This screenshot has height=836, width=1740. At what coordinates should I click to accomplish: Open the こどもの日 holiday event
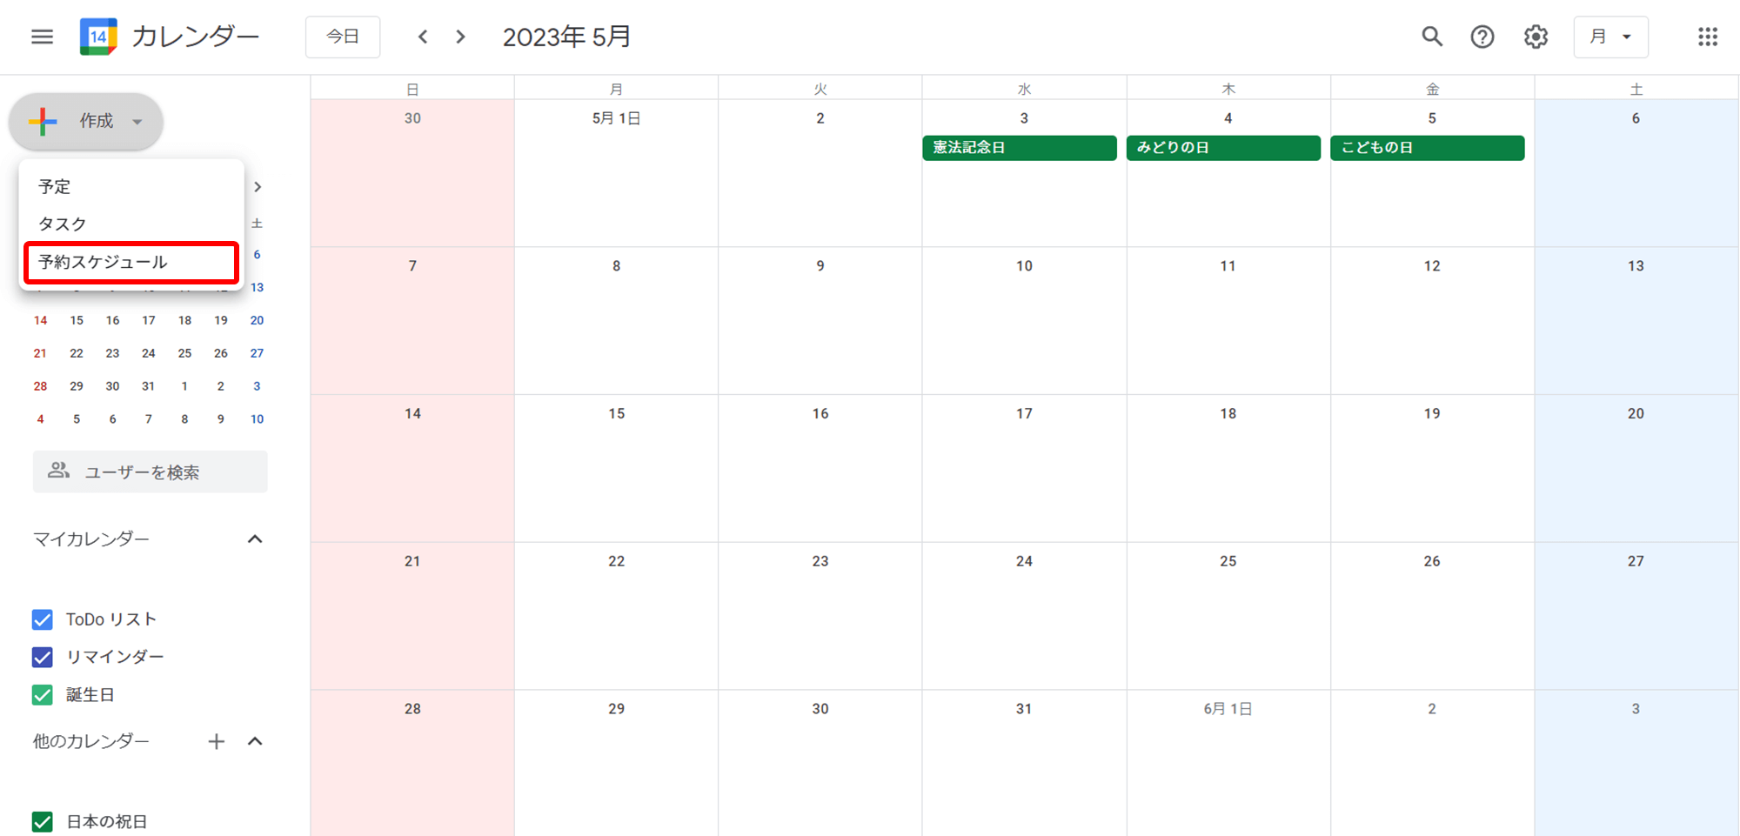tap(1428, 148)
